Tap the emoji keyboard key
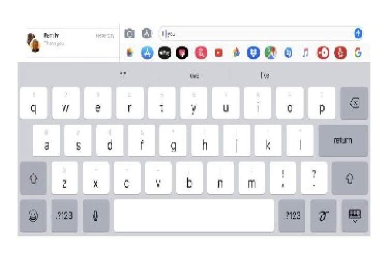The width and height of the screenshot is (388, 258). (x=33, y=216)
